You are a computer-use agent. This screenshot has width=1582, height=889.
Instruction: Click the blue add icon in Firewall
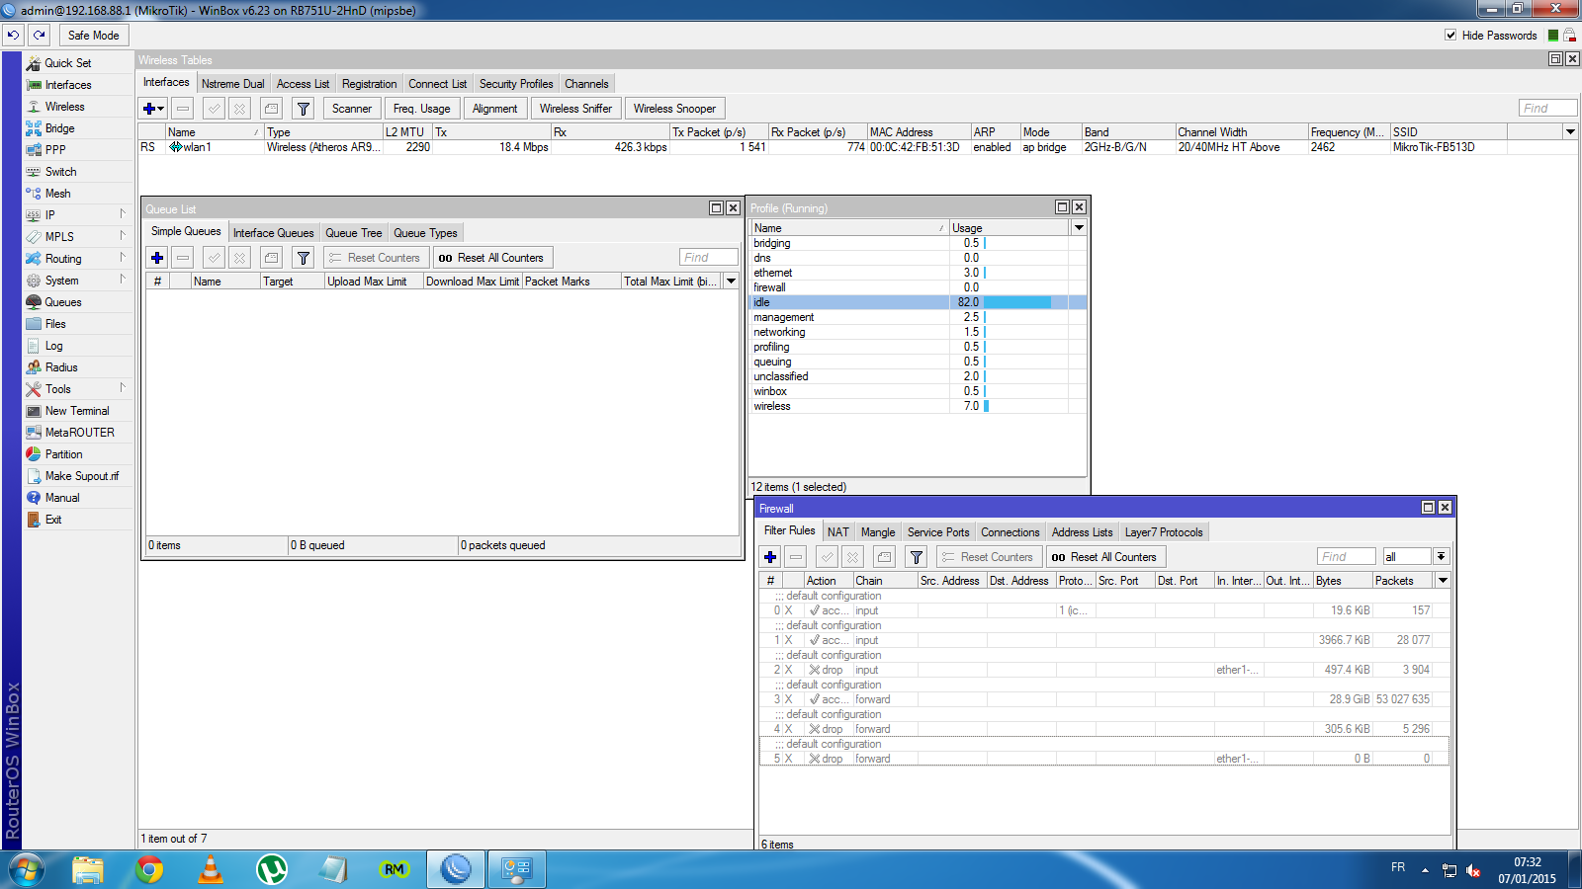770,557
